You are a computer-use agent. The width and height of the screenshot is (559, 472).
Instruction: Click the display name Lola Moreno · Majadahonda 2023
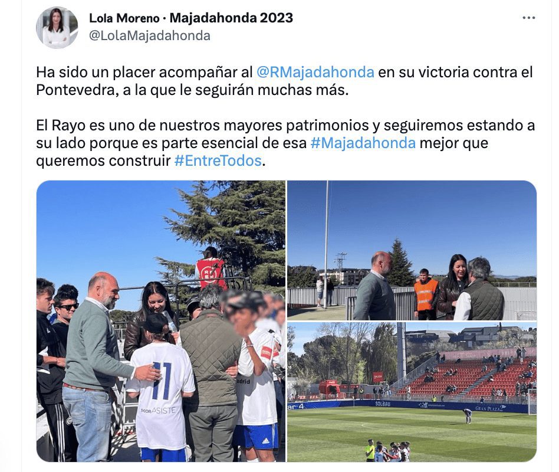190,18
